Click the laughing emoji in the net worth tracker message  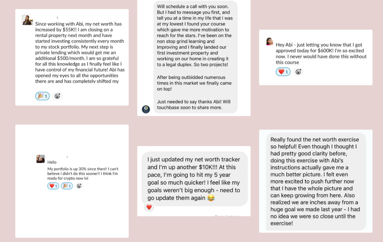point(211,198)
